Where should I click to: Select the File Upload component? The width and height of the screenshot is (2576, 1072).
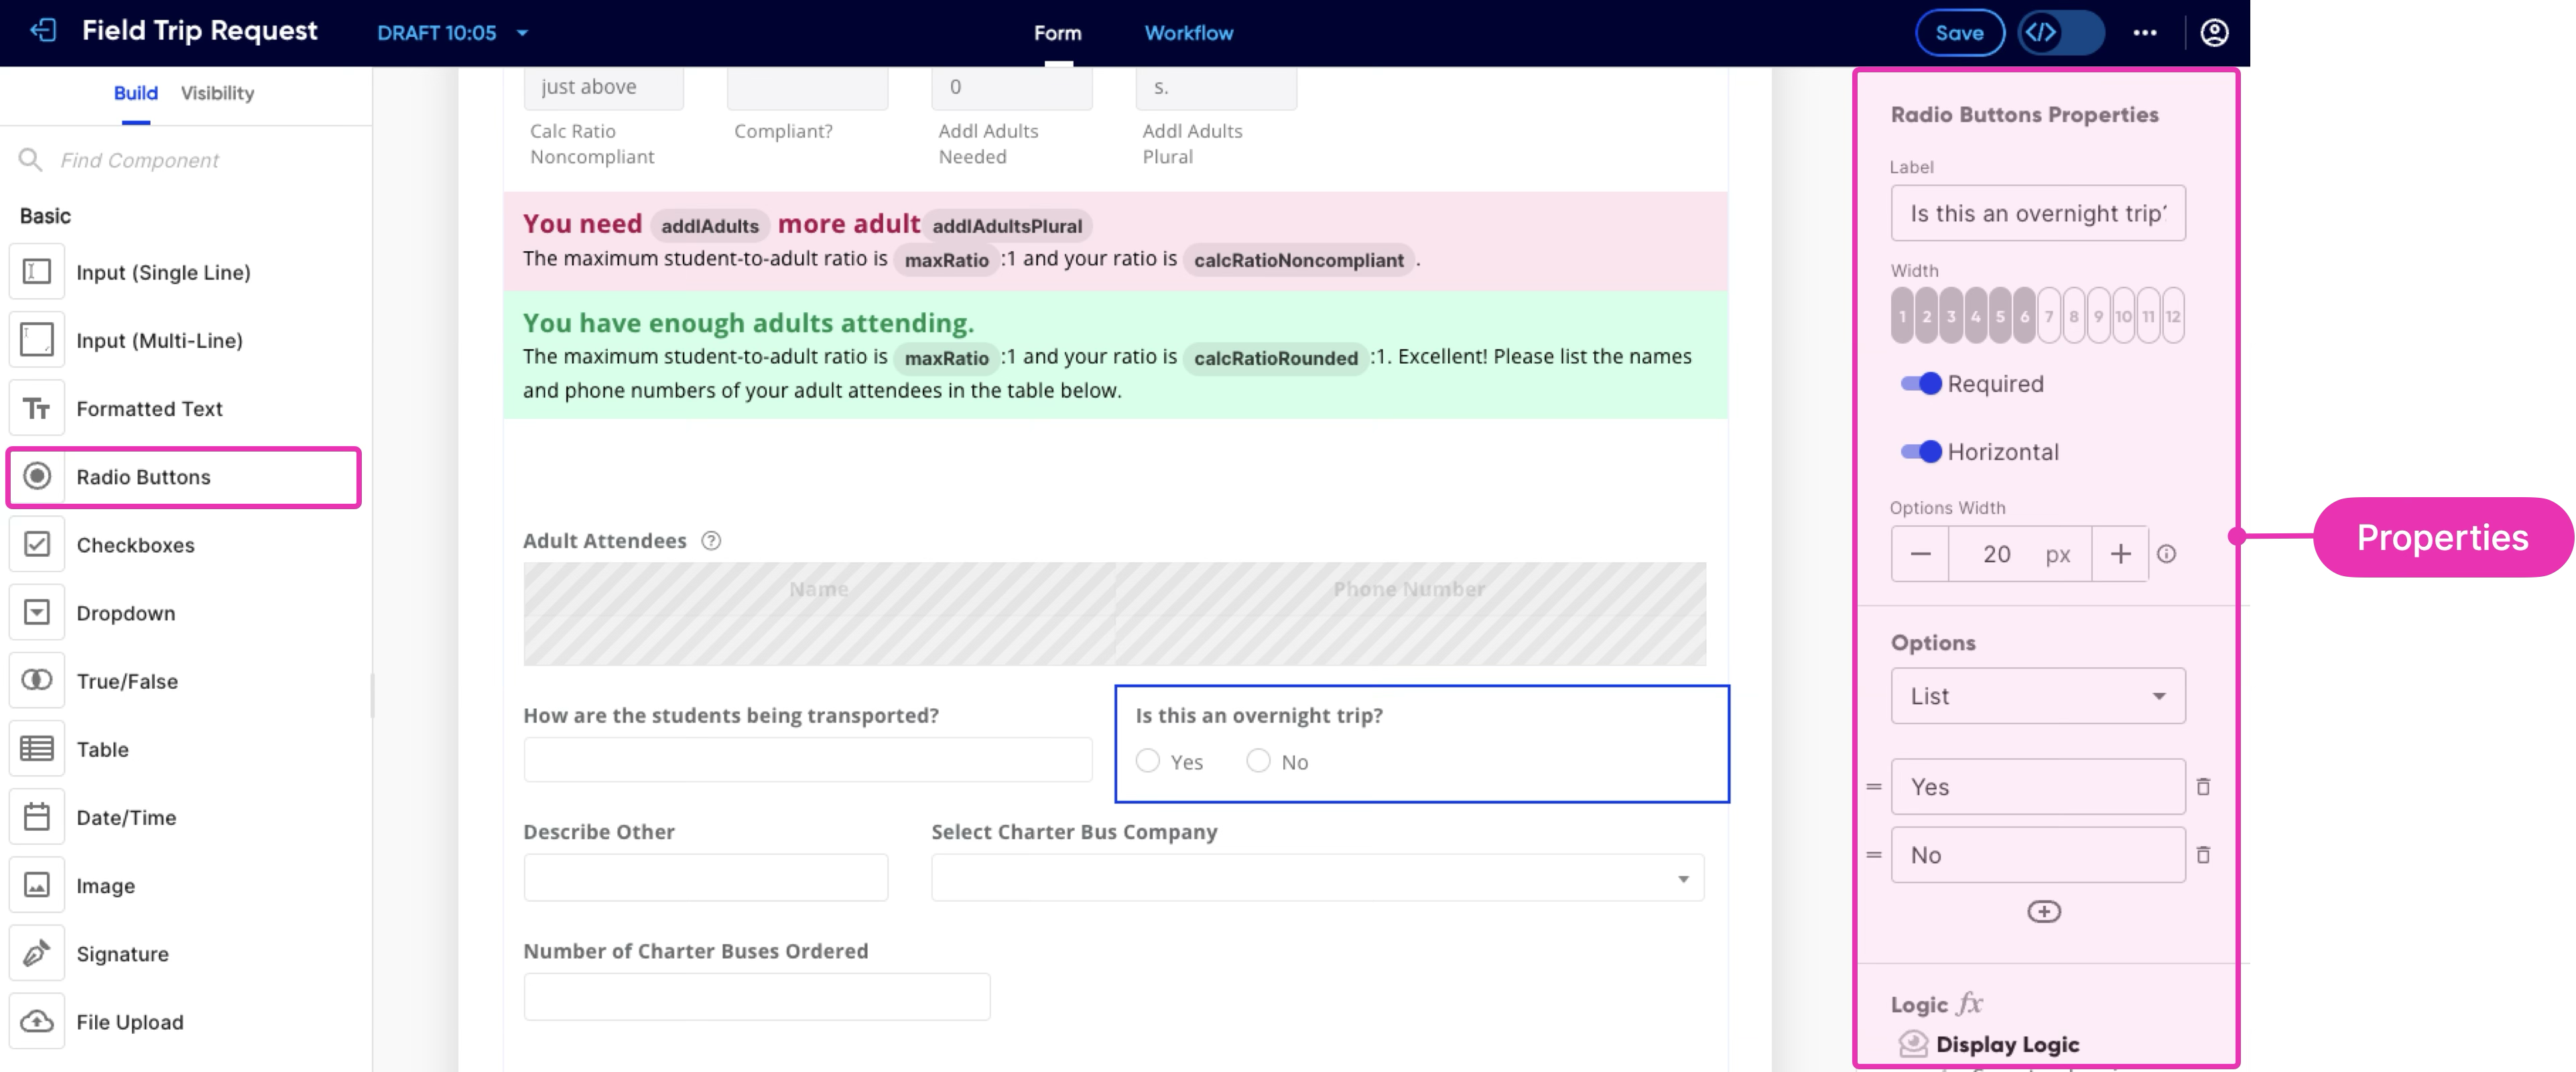(x=129, y=1021)
